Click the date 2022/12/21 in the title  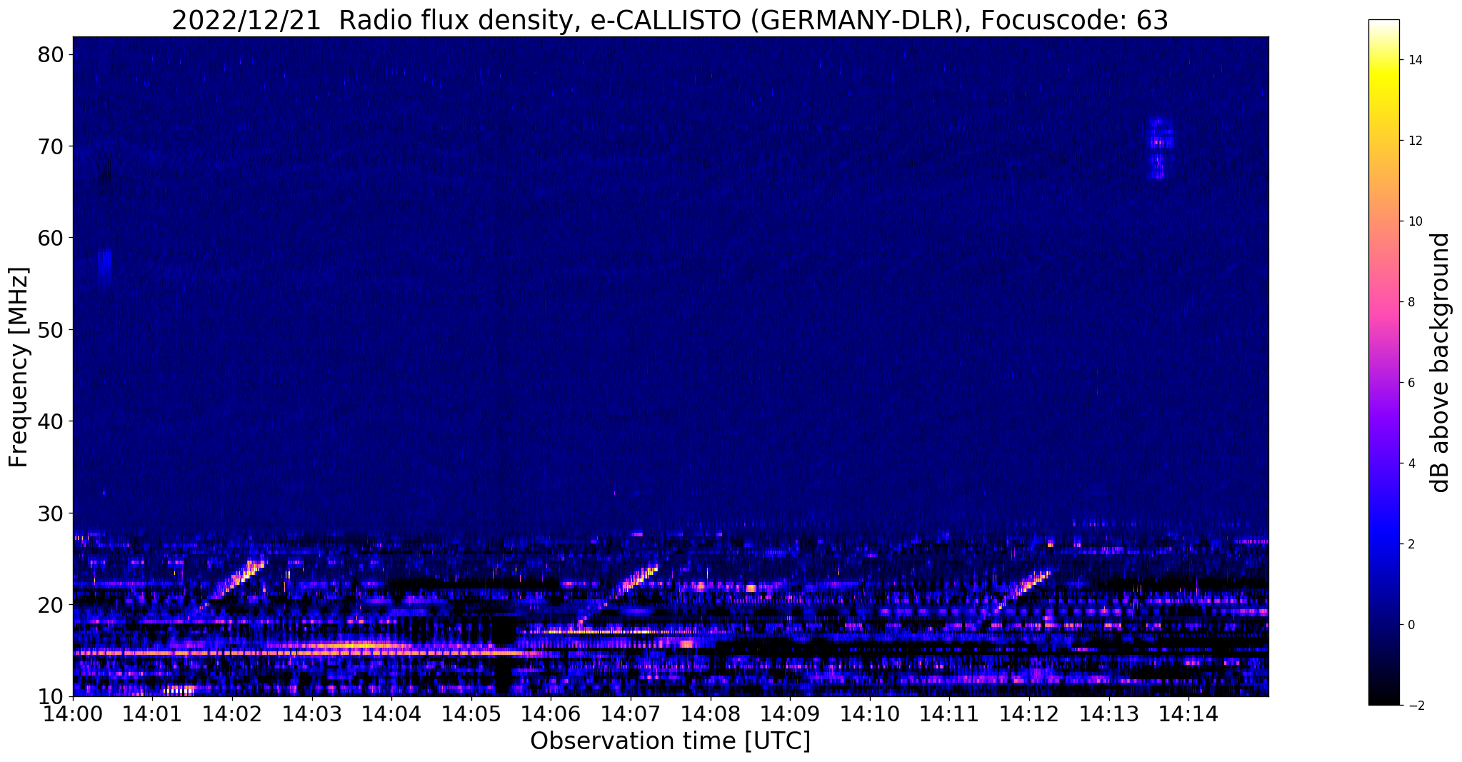246,21
